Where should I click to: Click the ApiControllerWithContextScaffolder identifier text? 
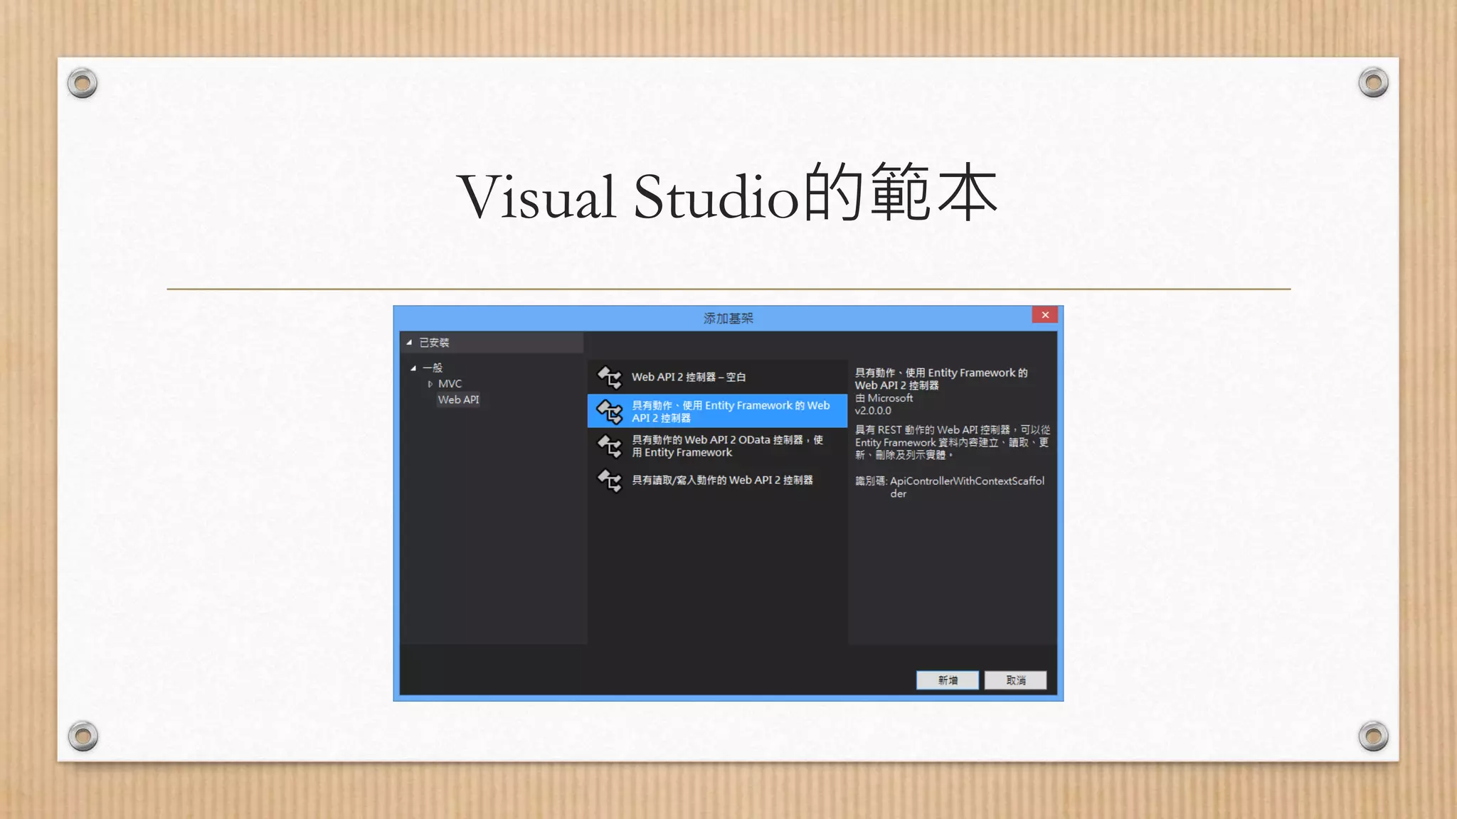tap(966, 481)
